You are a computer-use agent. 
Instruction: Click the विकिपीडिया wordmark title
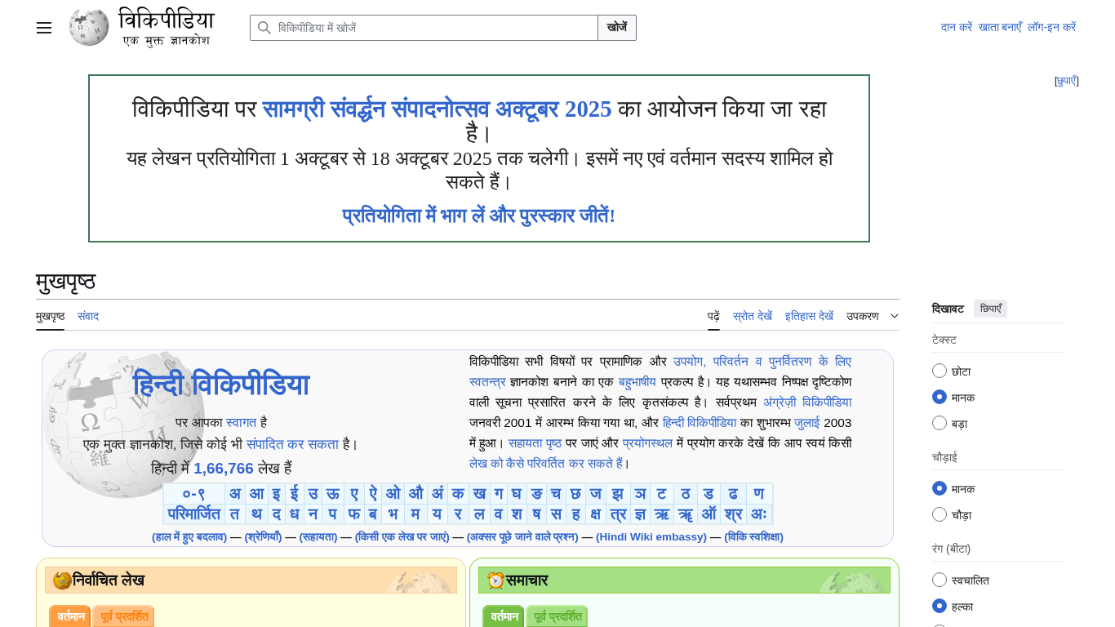click(x=167, y=20)
